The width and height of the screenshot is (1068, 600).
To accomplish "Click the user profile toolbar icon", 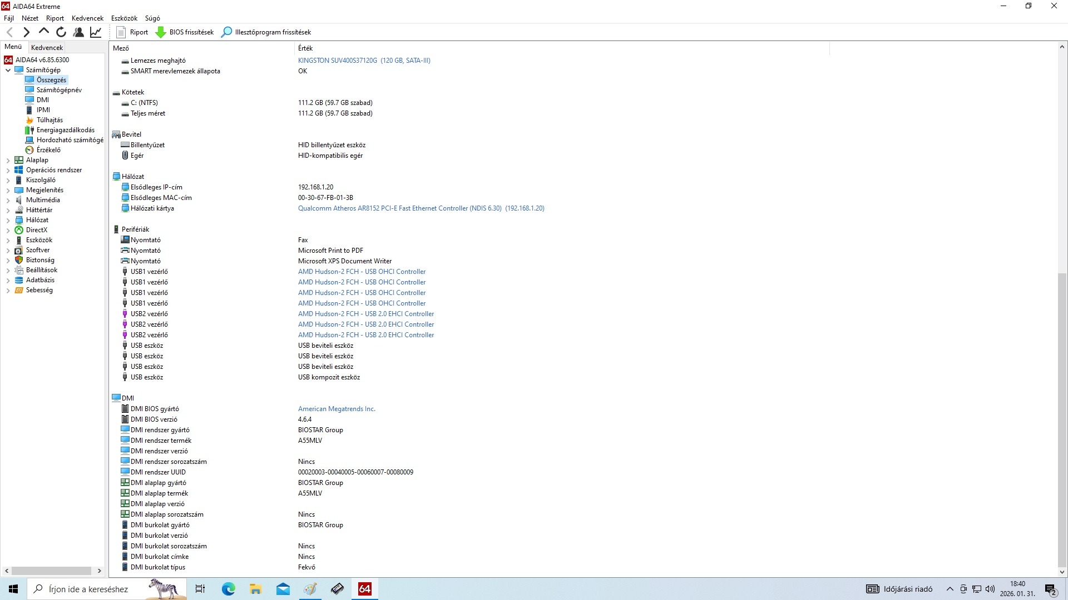I will click(78, 32).
